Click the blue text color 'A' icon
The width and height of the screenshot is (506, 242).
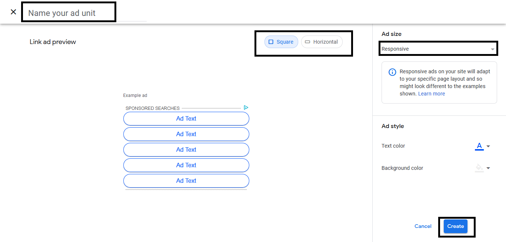(x=479, y=146)
